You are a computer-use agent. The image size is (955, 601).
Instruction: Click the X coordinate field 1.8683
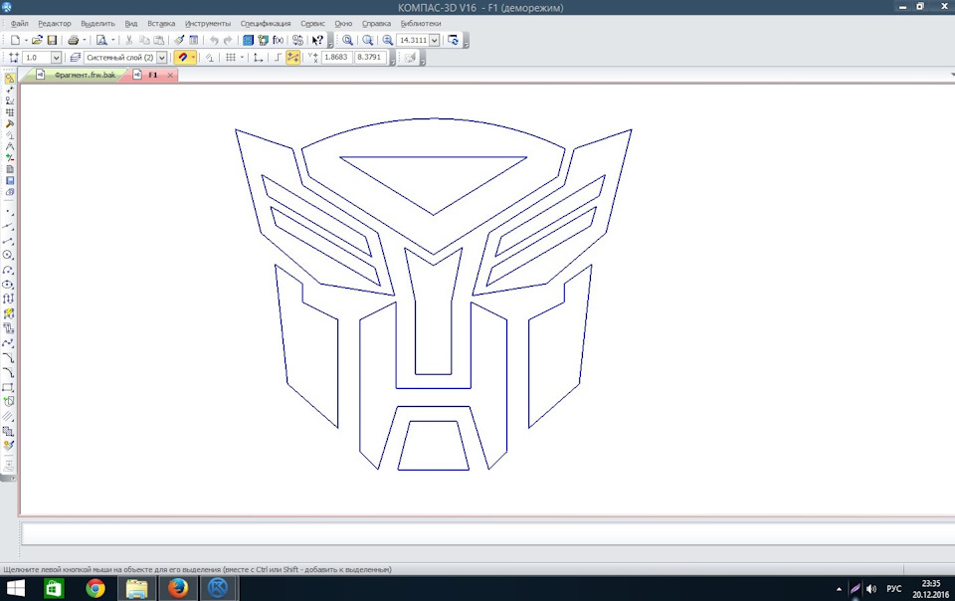(336, 57)
